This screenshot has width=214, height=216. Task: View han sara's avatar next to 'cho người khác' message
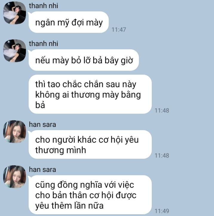(15, 132)
